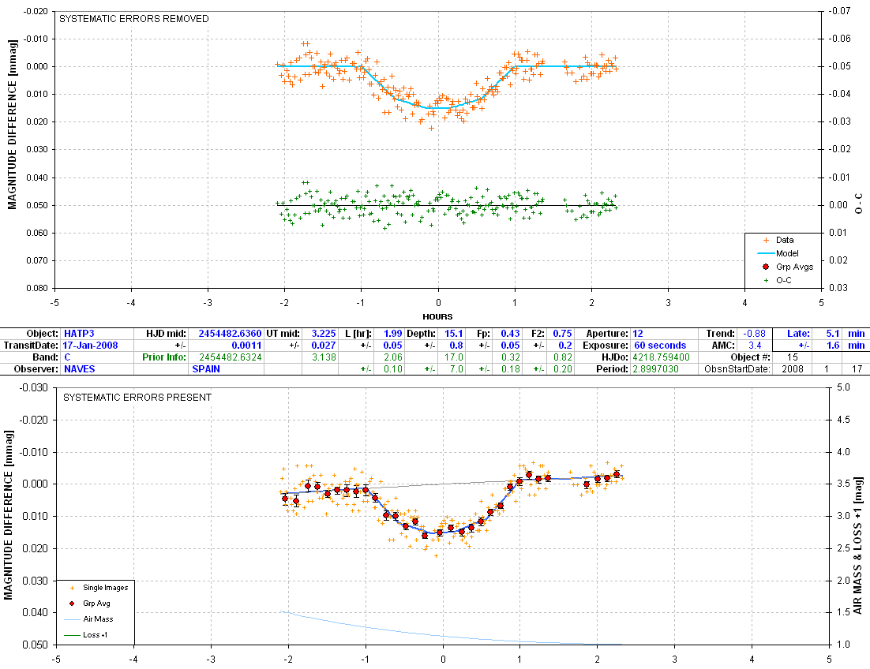The height and width of the screenshot is (669, 870).
Task: Select the SPAIN location cell
Action: (x=206, y=369)
